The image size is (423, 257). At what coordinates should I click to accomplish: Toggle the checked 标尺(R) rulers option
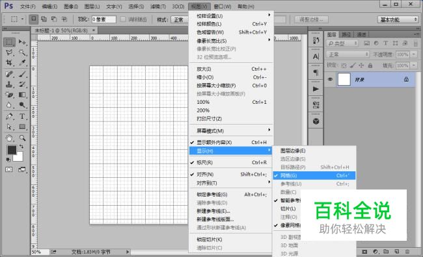[230, 162]
